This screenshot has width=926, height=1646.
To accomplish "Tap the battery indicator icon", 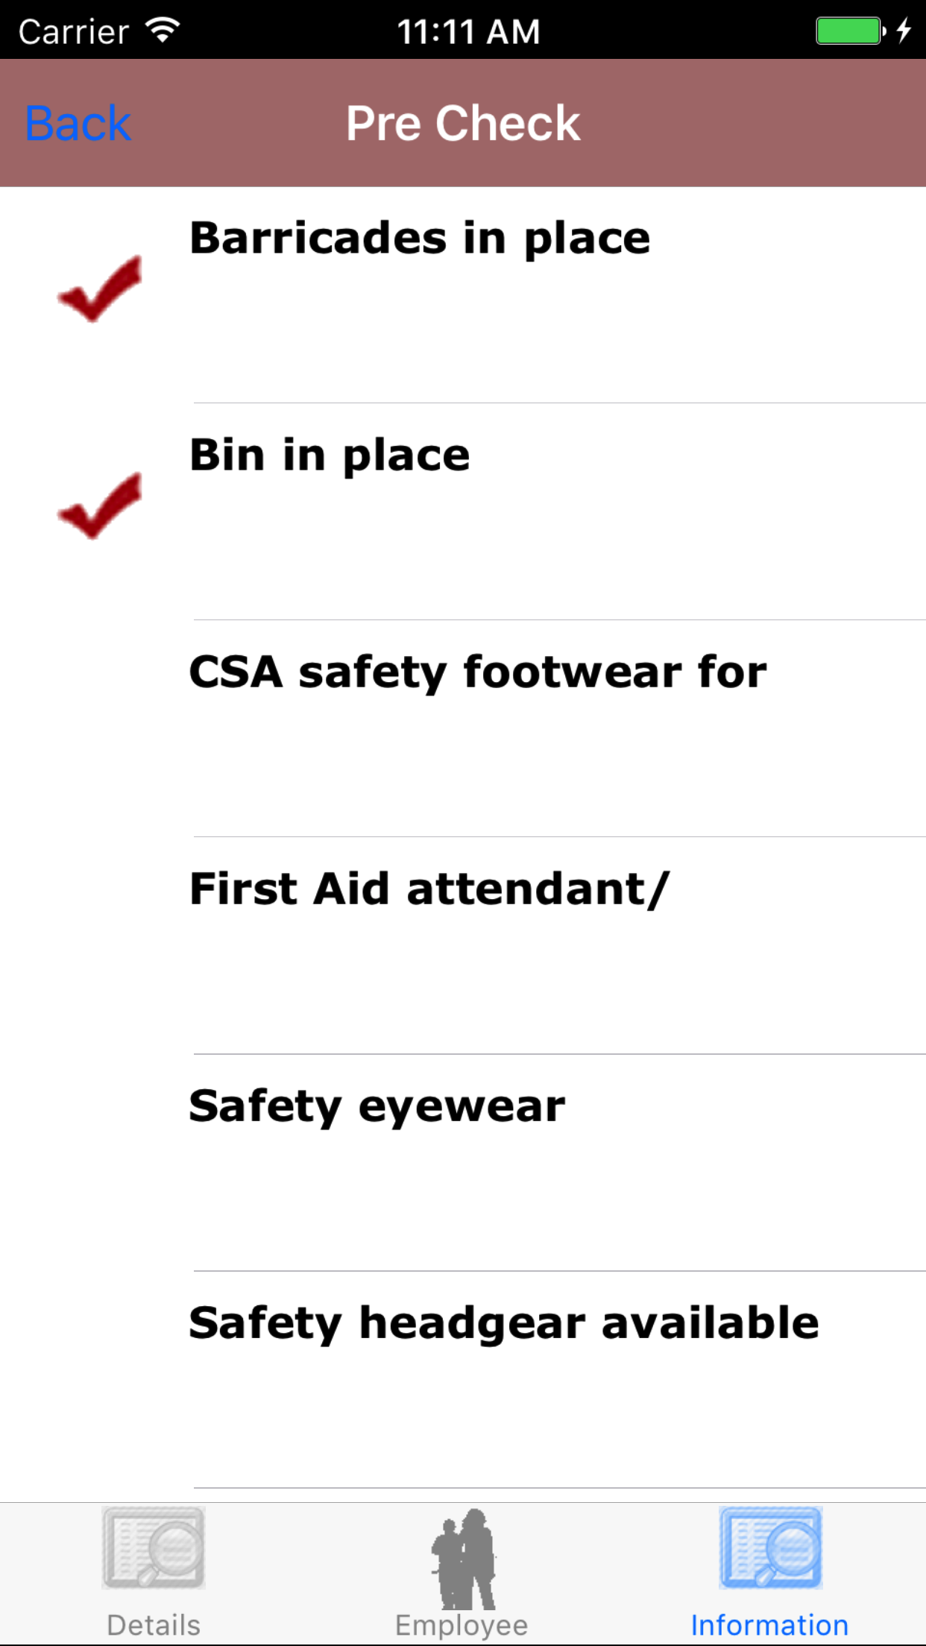I will (850, 31).
